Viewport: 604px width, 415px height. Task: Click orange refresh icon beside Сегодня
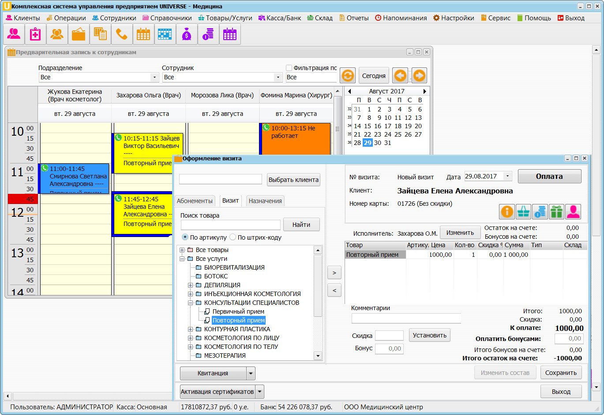[x=348, y=76]
